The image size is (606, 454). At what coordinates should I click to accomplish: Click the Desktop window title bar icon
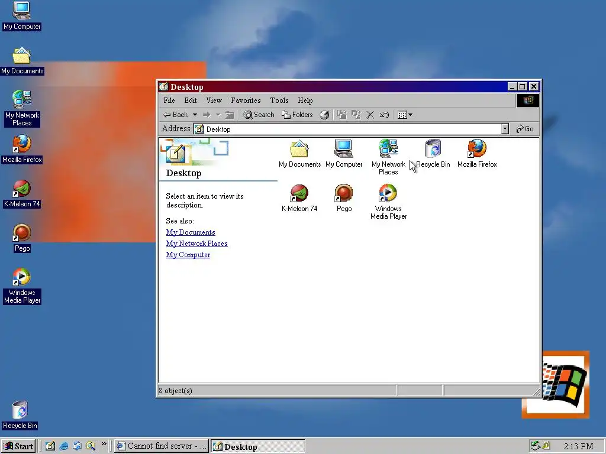coord(164,86)
